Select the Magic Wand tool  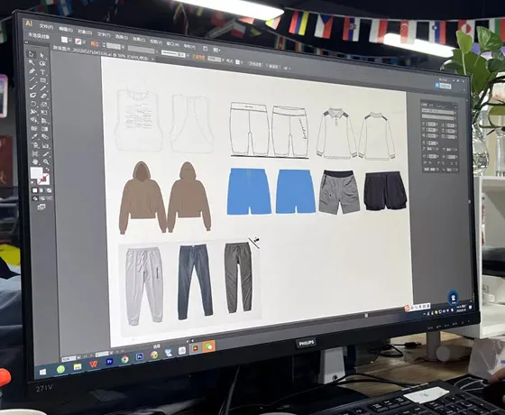coord(32,62)
